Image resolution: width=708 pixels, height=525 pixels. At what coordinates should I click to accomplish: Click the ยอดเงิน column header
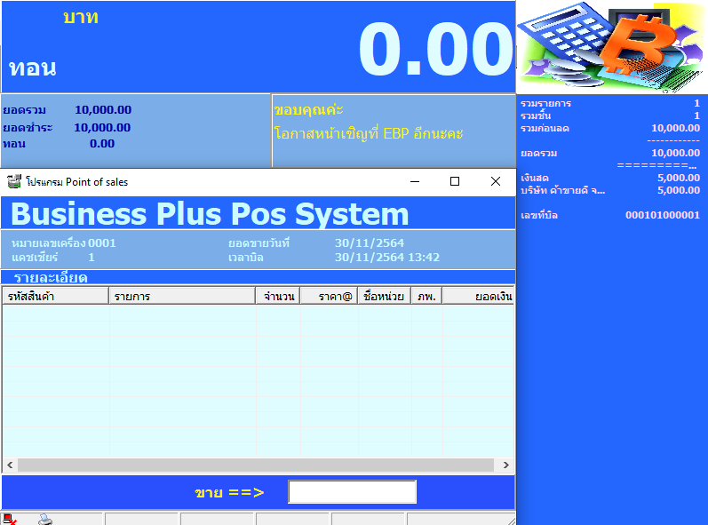coord(478,296)
